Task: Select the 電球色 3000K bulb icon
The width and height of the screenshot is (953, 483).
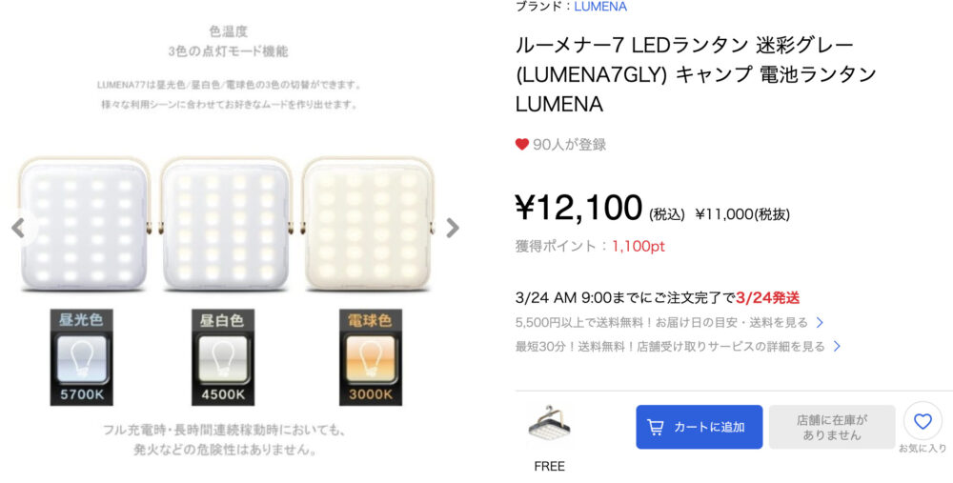Action: 370,357
